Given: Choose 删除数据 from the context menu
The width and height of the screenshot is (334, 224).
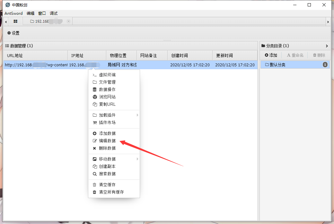Looking at the screenshot, I should (x=114, y=148).
